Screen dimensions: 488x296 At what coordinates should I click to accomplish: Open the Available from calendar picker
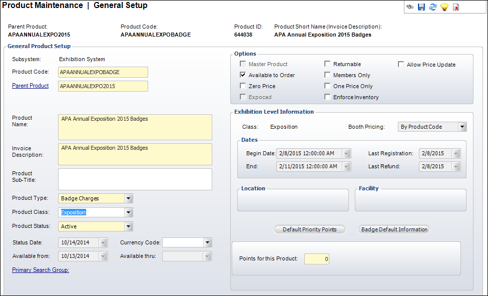[103, 256]
